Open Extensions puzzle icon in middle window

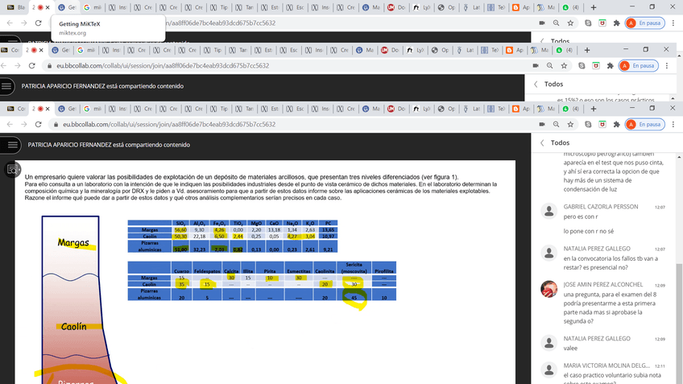(610, 66)
